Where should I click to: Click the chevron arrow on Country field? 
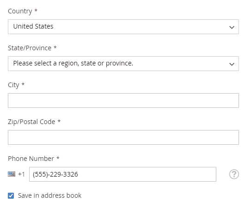pyautogui.click(x=232, y=27)
